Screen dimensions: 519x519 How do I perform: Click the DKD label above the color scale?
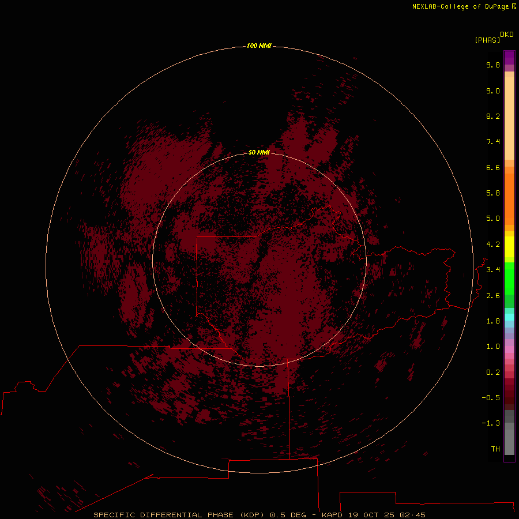pos(507,35)
